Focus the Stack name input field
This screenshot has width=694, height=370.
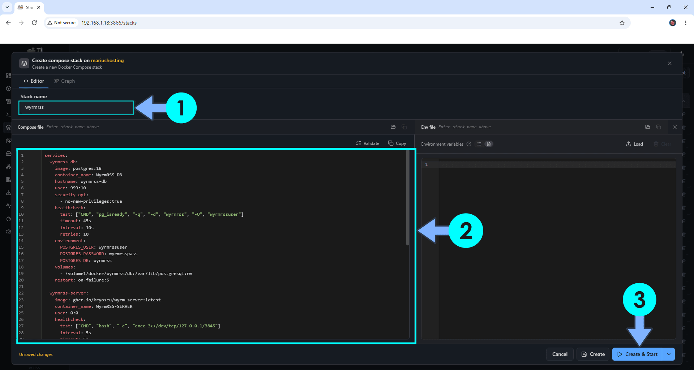tap(76, 108)
